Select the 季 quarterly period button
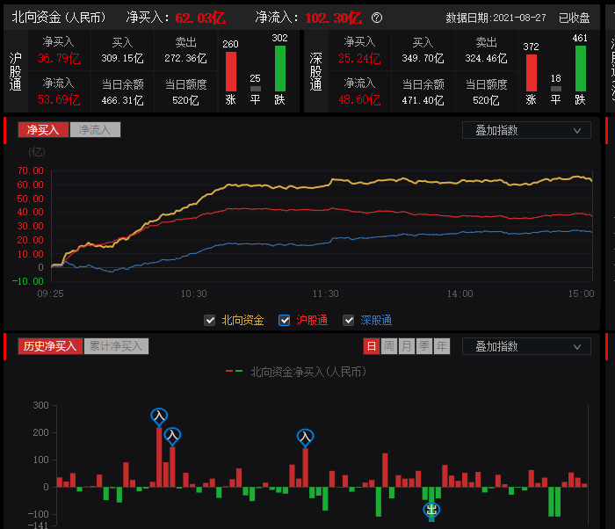This screenshot has width=615, height=529. point(423,346)
